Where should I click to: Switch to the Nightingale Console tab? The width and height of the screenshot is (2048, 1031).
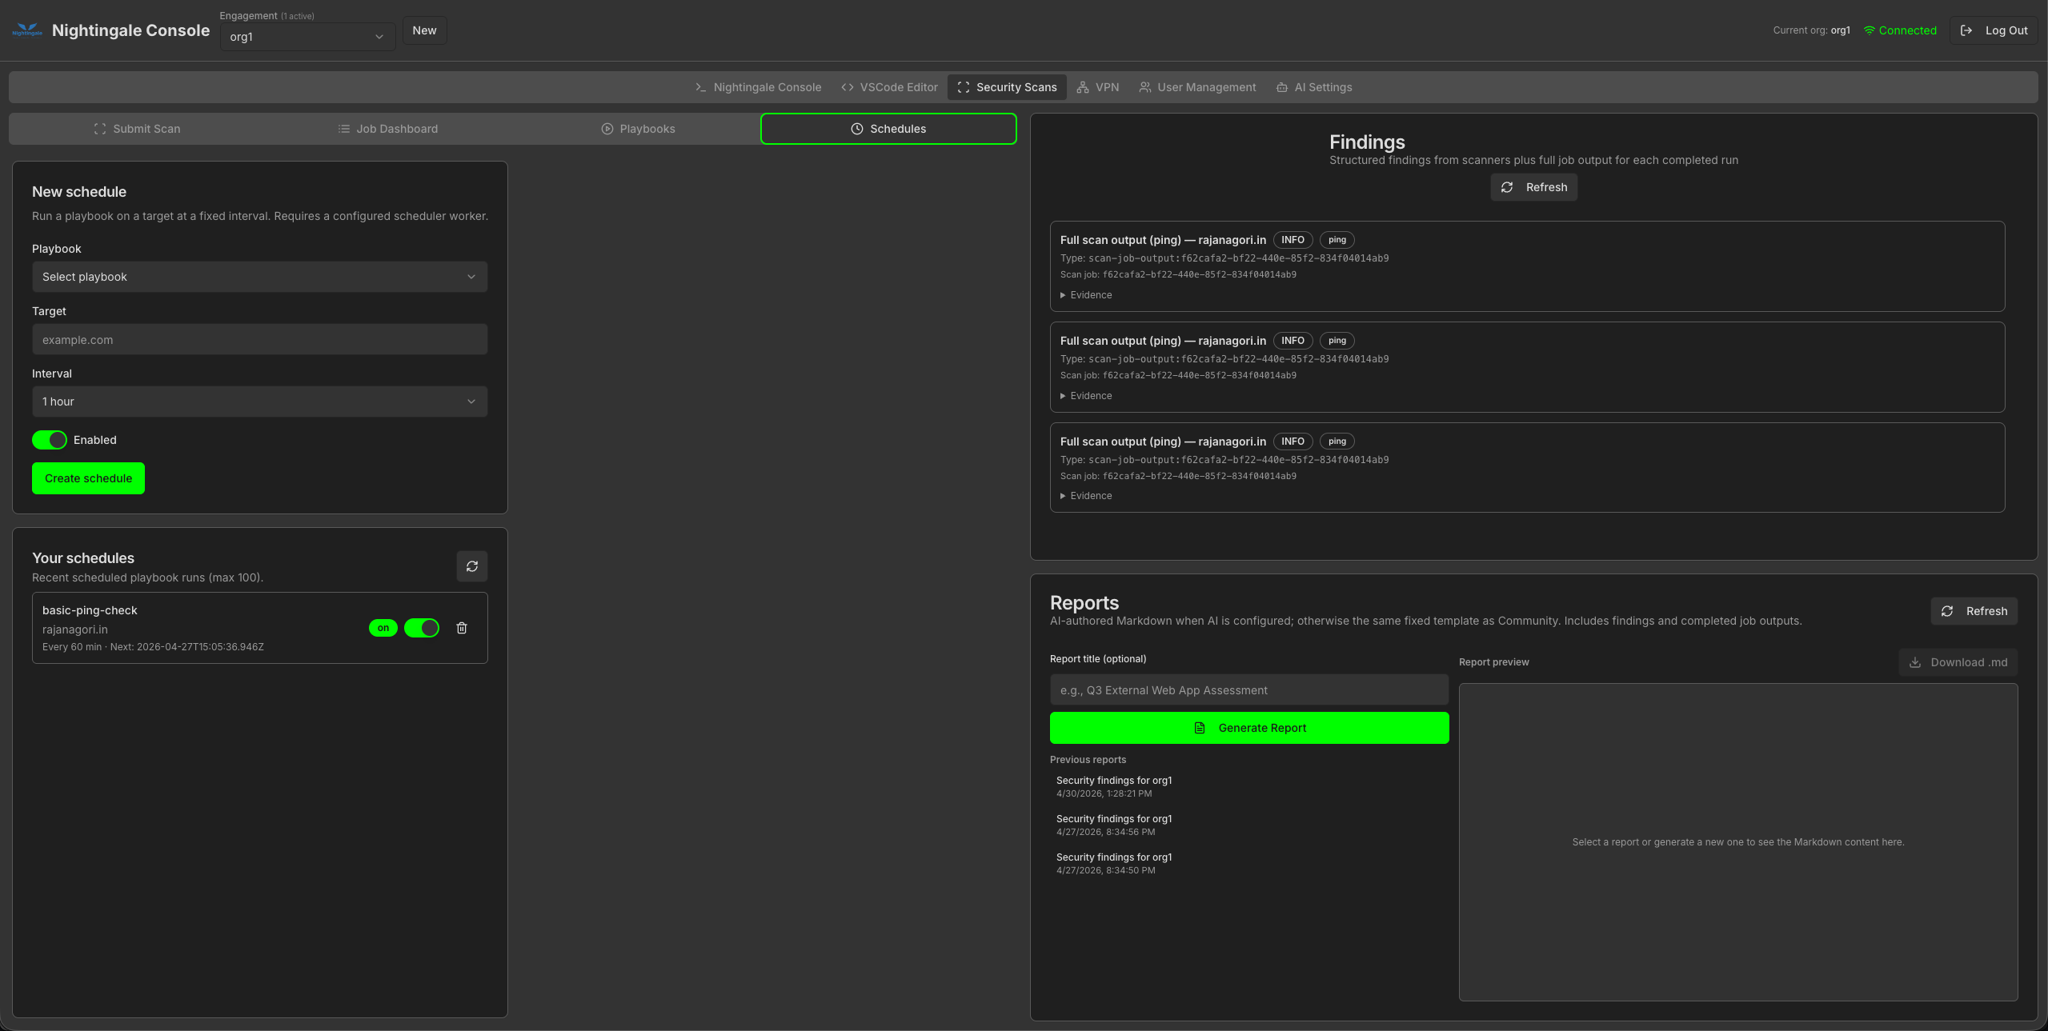758,87
